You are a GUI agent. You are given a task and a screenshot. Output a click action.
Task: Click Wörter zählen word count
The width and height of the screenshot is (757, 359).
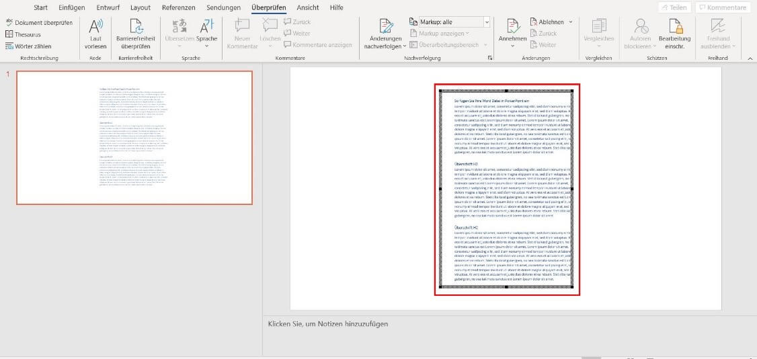(x=28, y=46)
